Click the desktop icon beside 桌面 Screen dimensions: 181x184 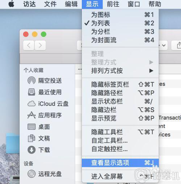pos(31,127)
